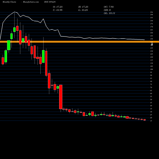Click the 150 price axis label
159x159 pixels.
tap(152, 39)
